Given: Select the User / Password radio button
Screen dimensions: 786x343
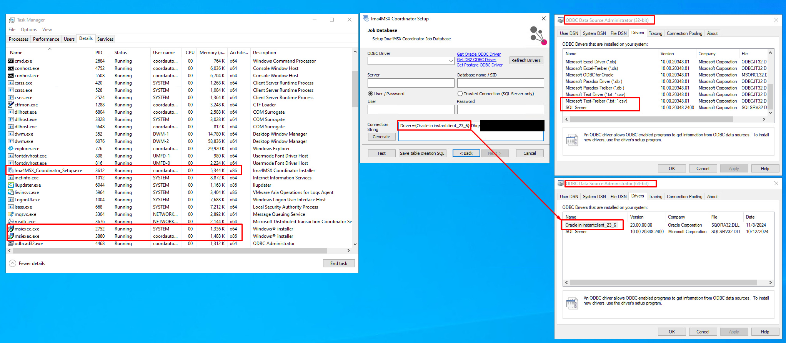Looking at the screenshot, I should [370, 94].
